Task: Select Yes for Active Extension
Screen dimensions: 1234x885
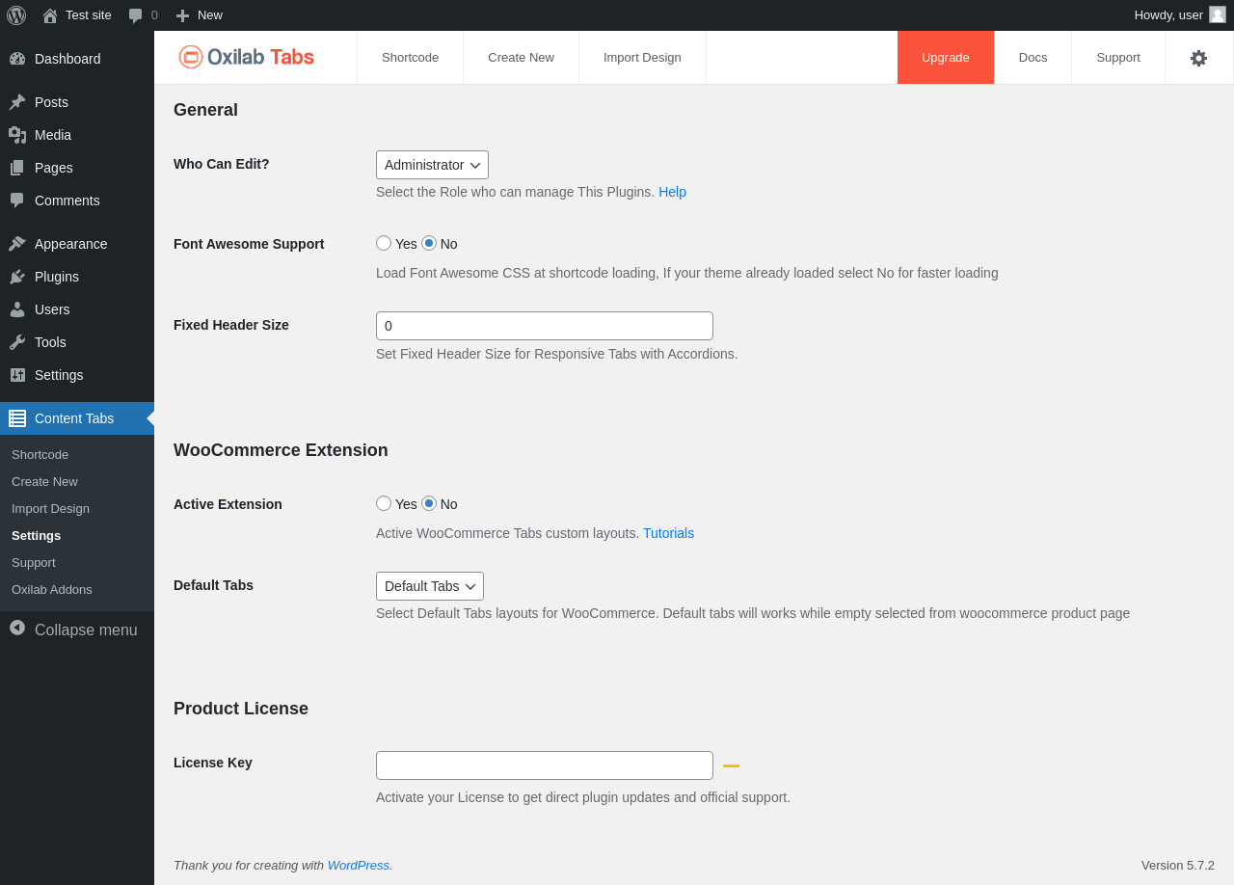Action: click(x=384, y=503)
